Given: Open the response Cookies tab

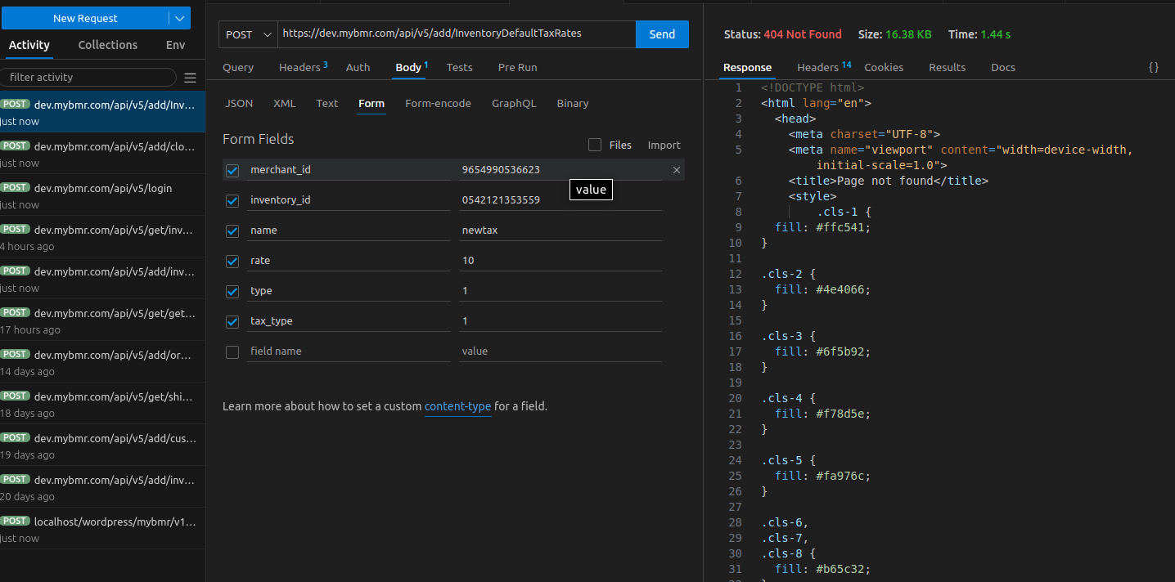Looking at the screenshot, I should pyautogui.click(x=884, y=67).
